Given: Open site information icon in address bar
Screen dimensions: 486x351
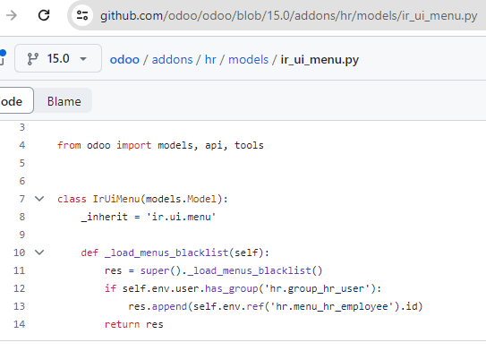Looking at the screenshot, I should point(82,15).
